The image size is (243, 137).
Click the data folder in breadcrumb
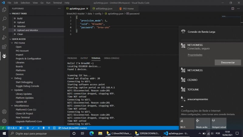[x=90, y=14]
